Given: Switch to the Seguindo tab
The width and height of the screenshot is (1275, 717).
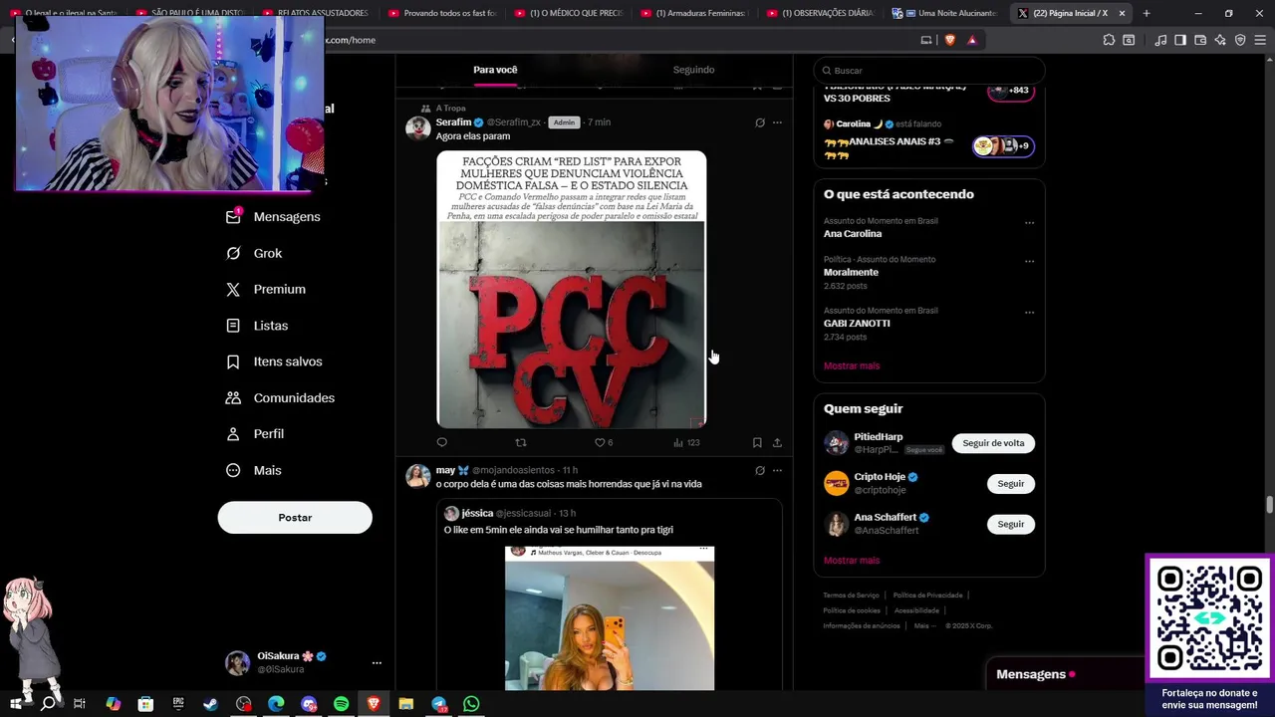Looking at the screenshot, I should (693, 70).
